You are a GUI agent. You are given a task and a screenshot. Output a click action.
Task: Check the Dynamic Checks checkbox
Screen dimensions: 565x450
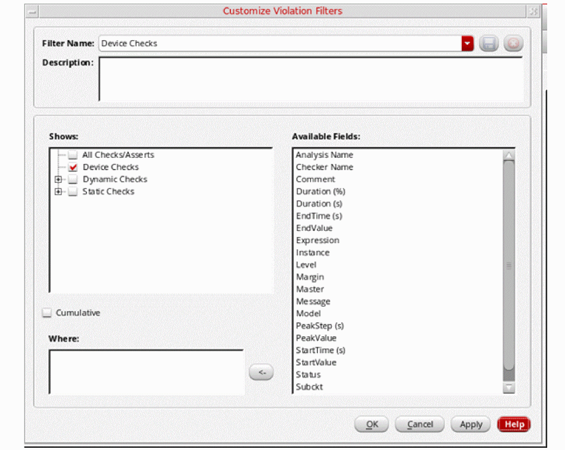[x=73, y=180]
